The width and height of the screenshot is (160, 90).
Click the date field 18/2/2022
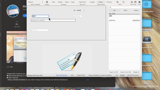pos(78,10)
